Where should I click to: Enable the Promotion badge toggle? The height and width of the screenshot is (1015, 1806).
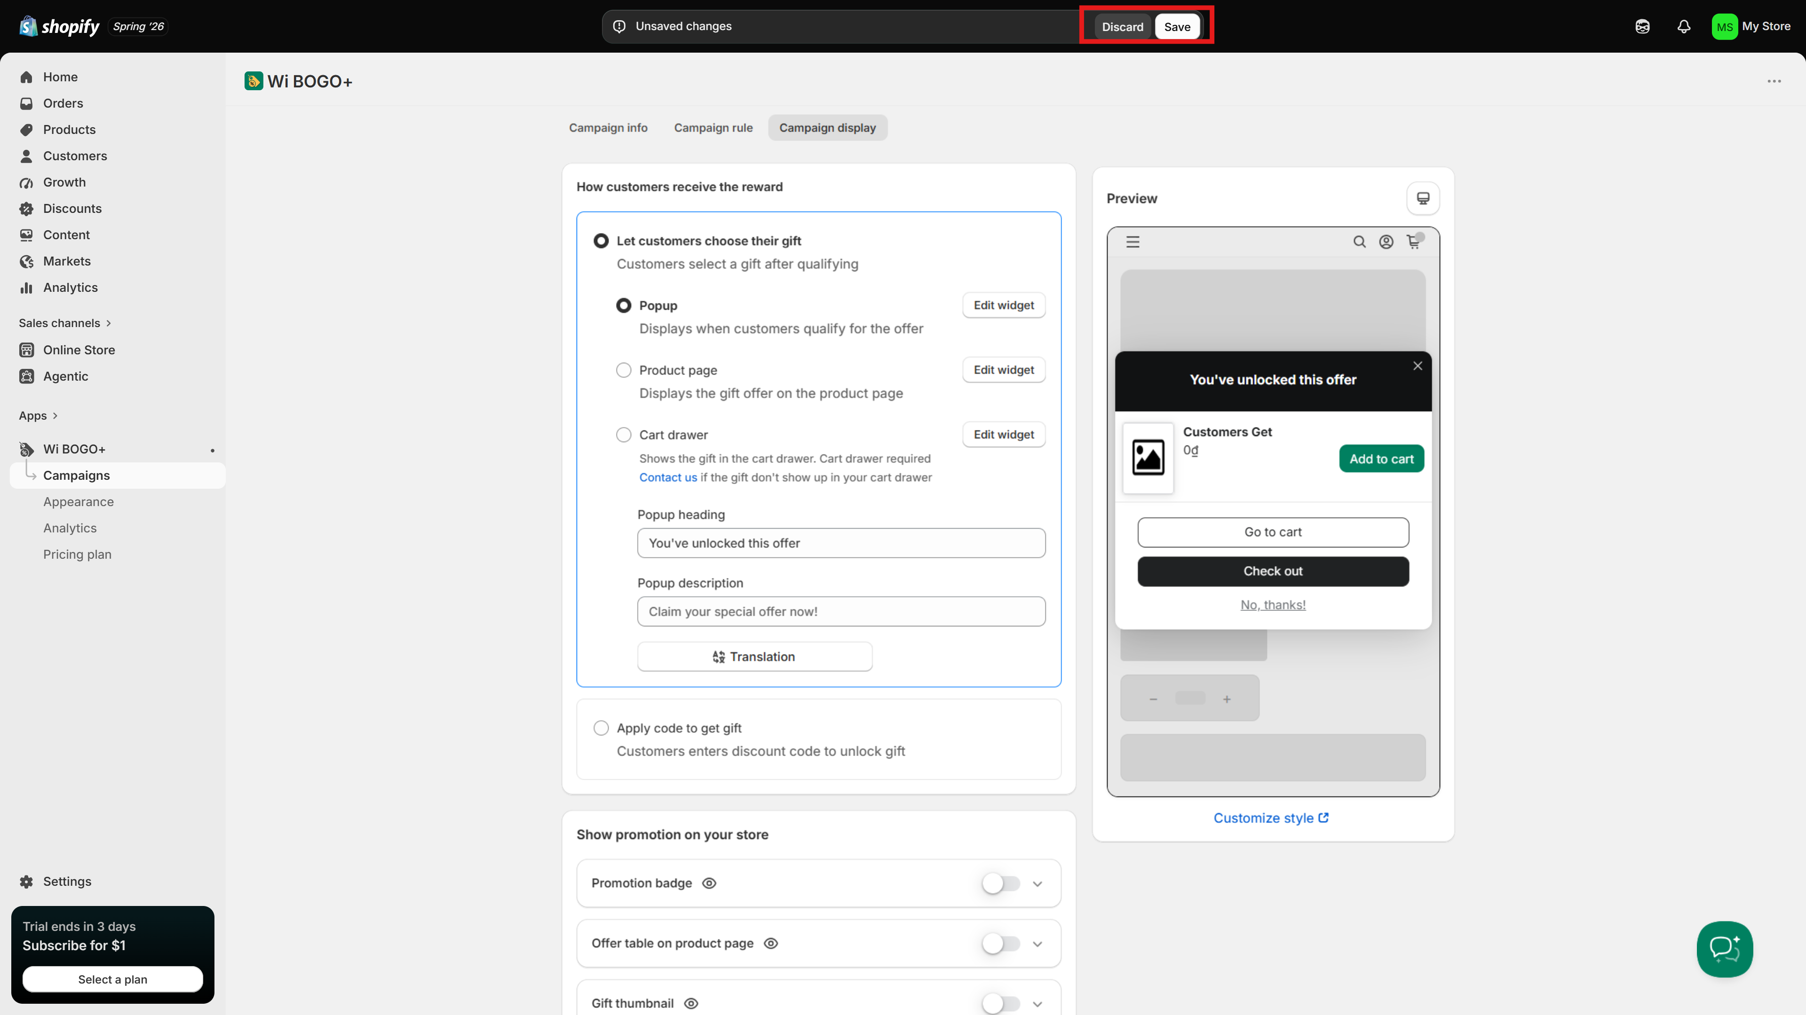[x=1000, y=883]
